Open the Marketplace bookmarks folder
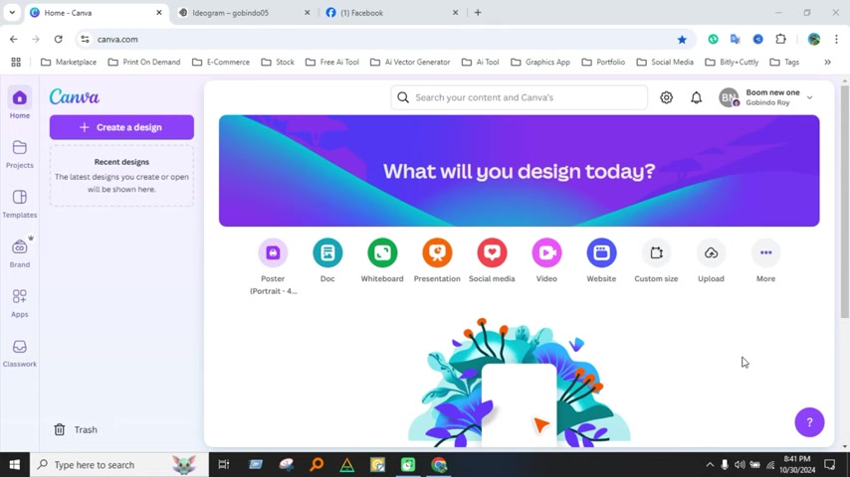850x477 pixels. click(69, 63)
